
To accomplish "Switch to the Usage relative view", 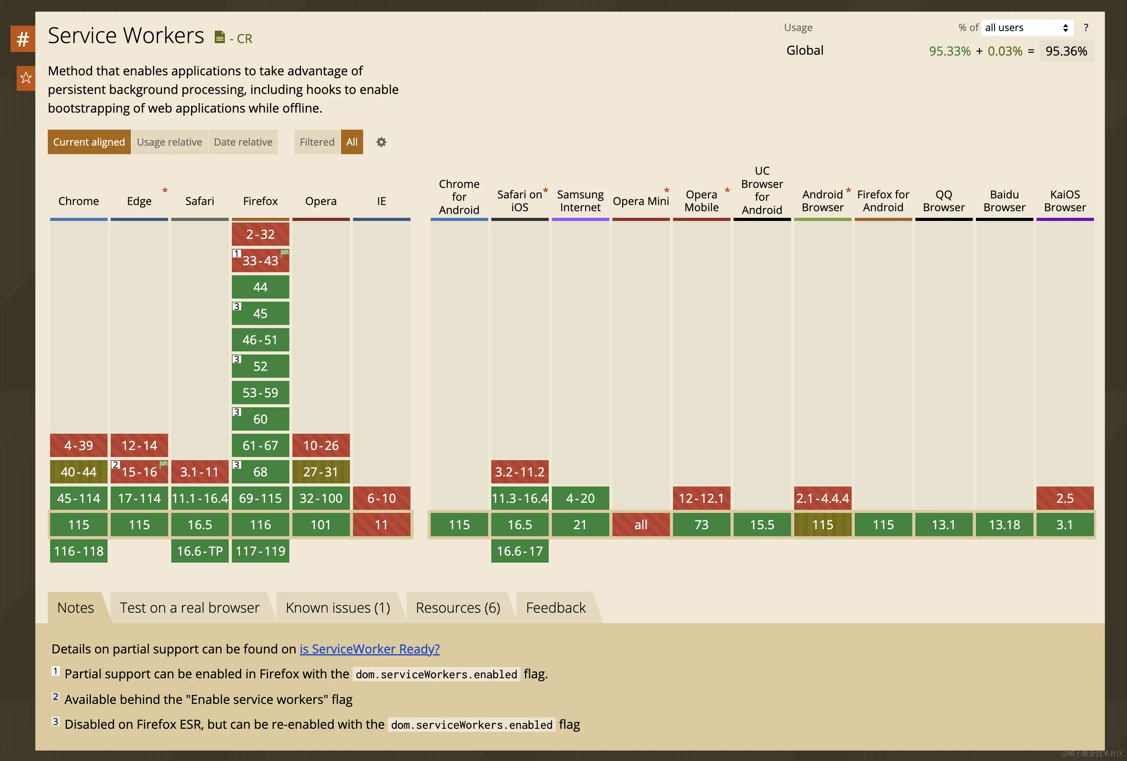I will pyautogui.click(x=169, y=142).
